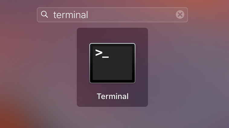Click the dark screen area inside Terminal icon
The height and width of the screenshot is (128, 229).
112,69
